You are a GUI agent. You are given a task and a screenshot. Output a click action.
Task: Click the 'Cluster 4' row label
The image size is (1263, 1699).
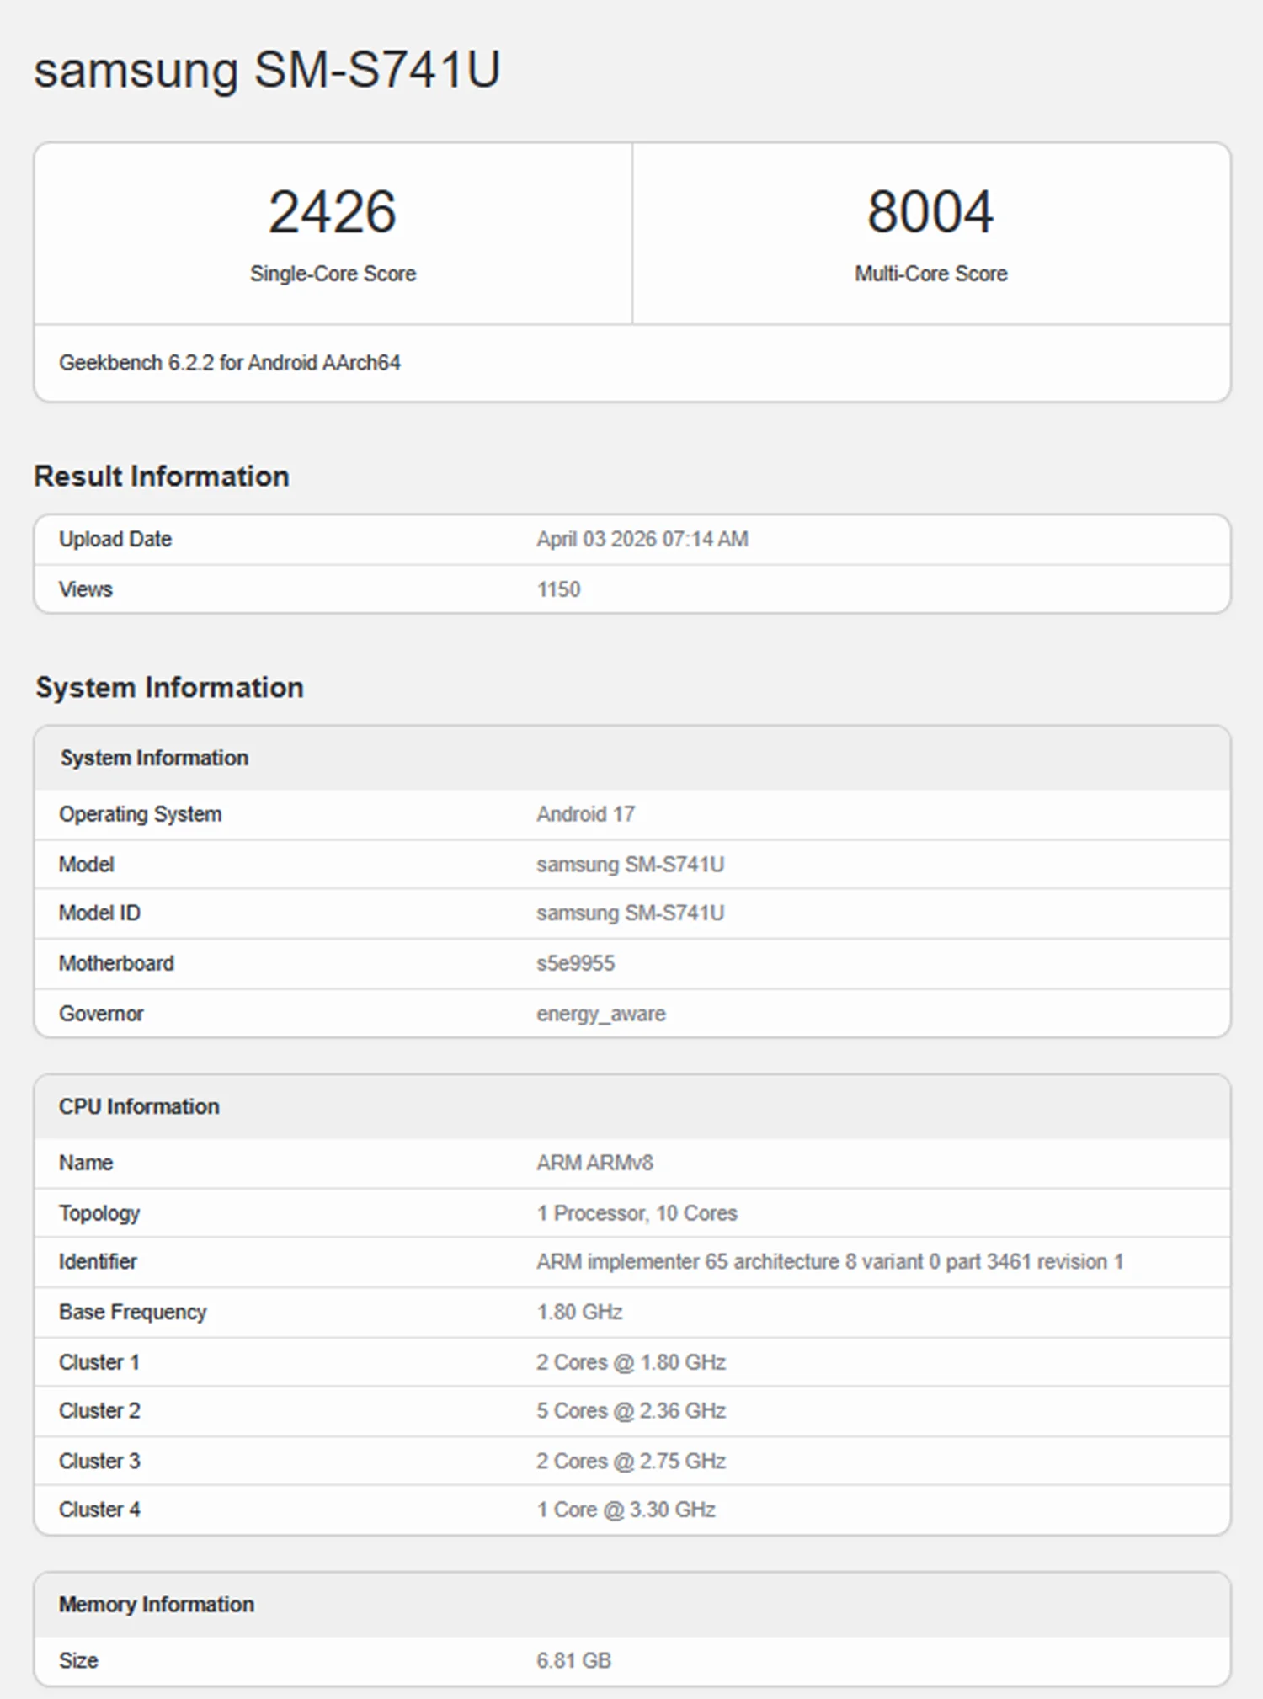[99, 1510]
